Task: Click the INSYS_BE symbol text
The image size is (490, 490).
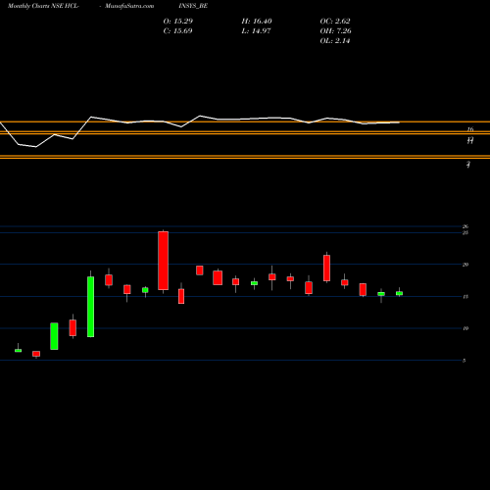Action: tap(193, 6)
